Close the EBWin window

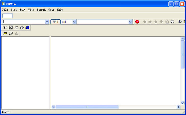(x=182, y=4)
